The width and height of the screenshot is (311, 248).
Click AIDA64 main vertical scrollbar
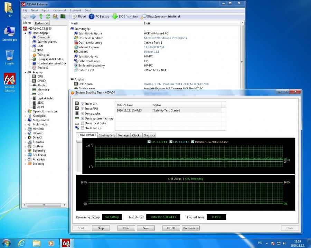[x=242, y=62]
